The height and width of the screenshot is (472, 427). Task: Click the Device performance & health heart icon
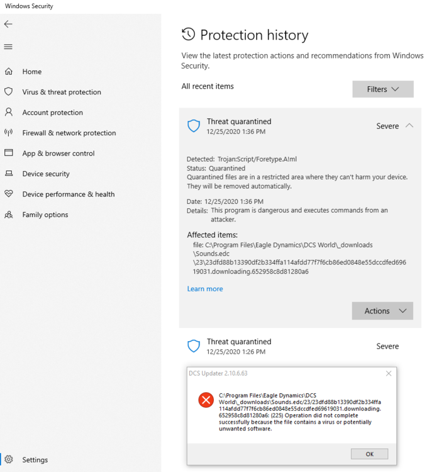(9, 194)
